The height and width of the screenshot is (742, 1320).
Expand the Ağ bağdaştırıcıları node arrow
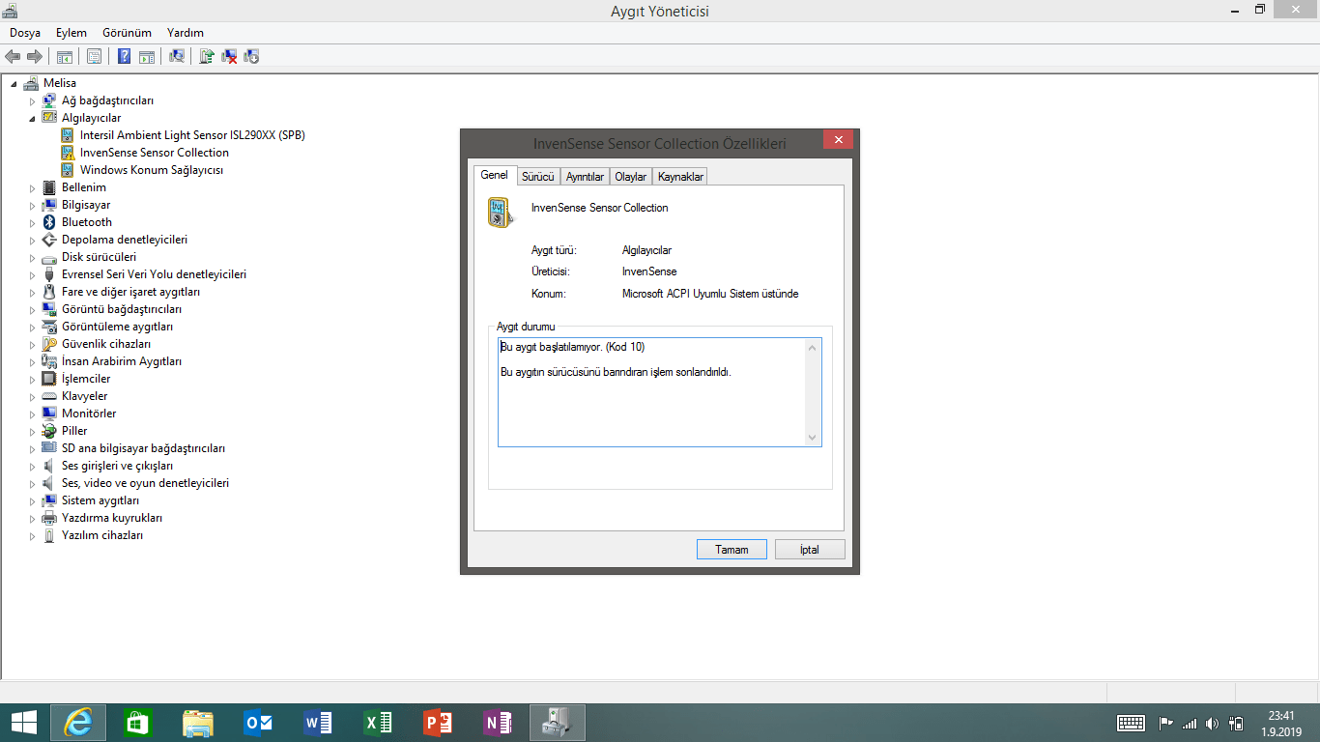coord(32,100)
